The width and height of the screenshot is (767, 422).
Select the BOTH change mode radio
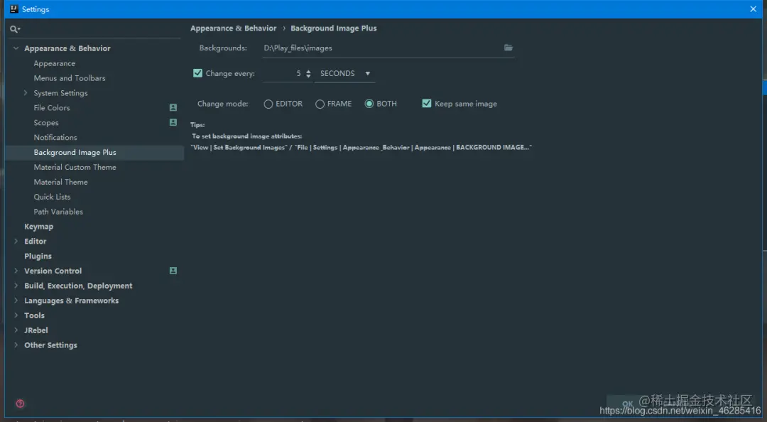369,104
